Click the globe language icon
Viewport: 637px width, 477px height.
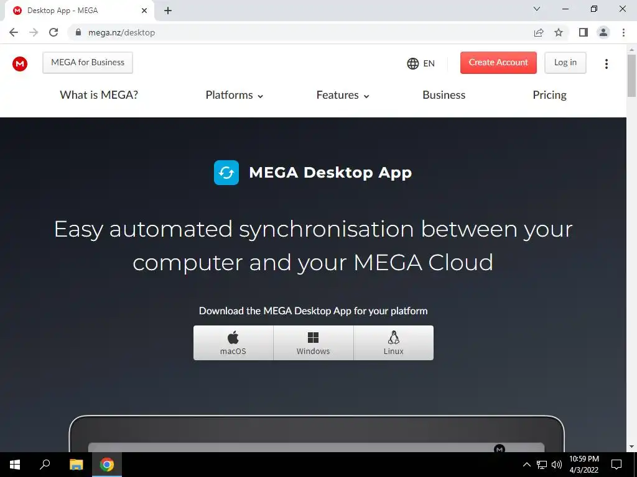[413, 64]
